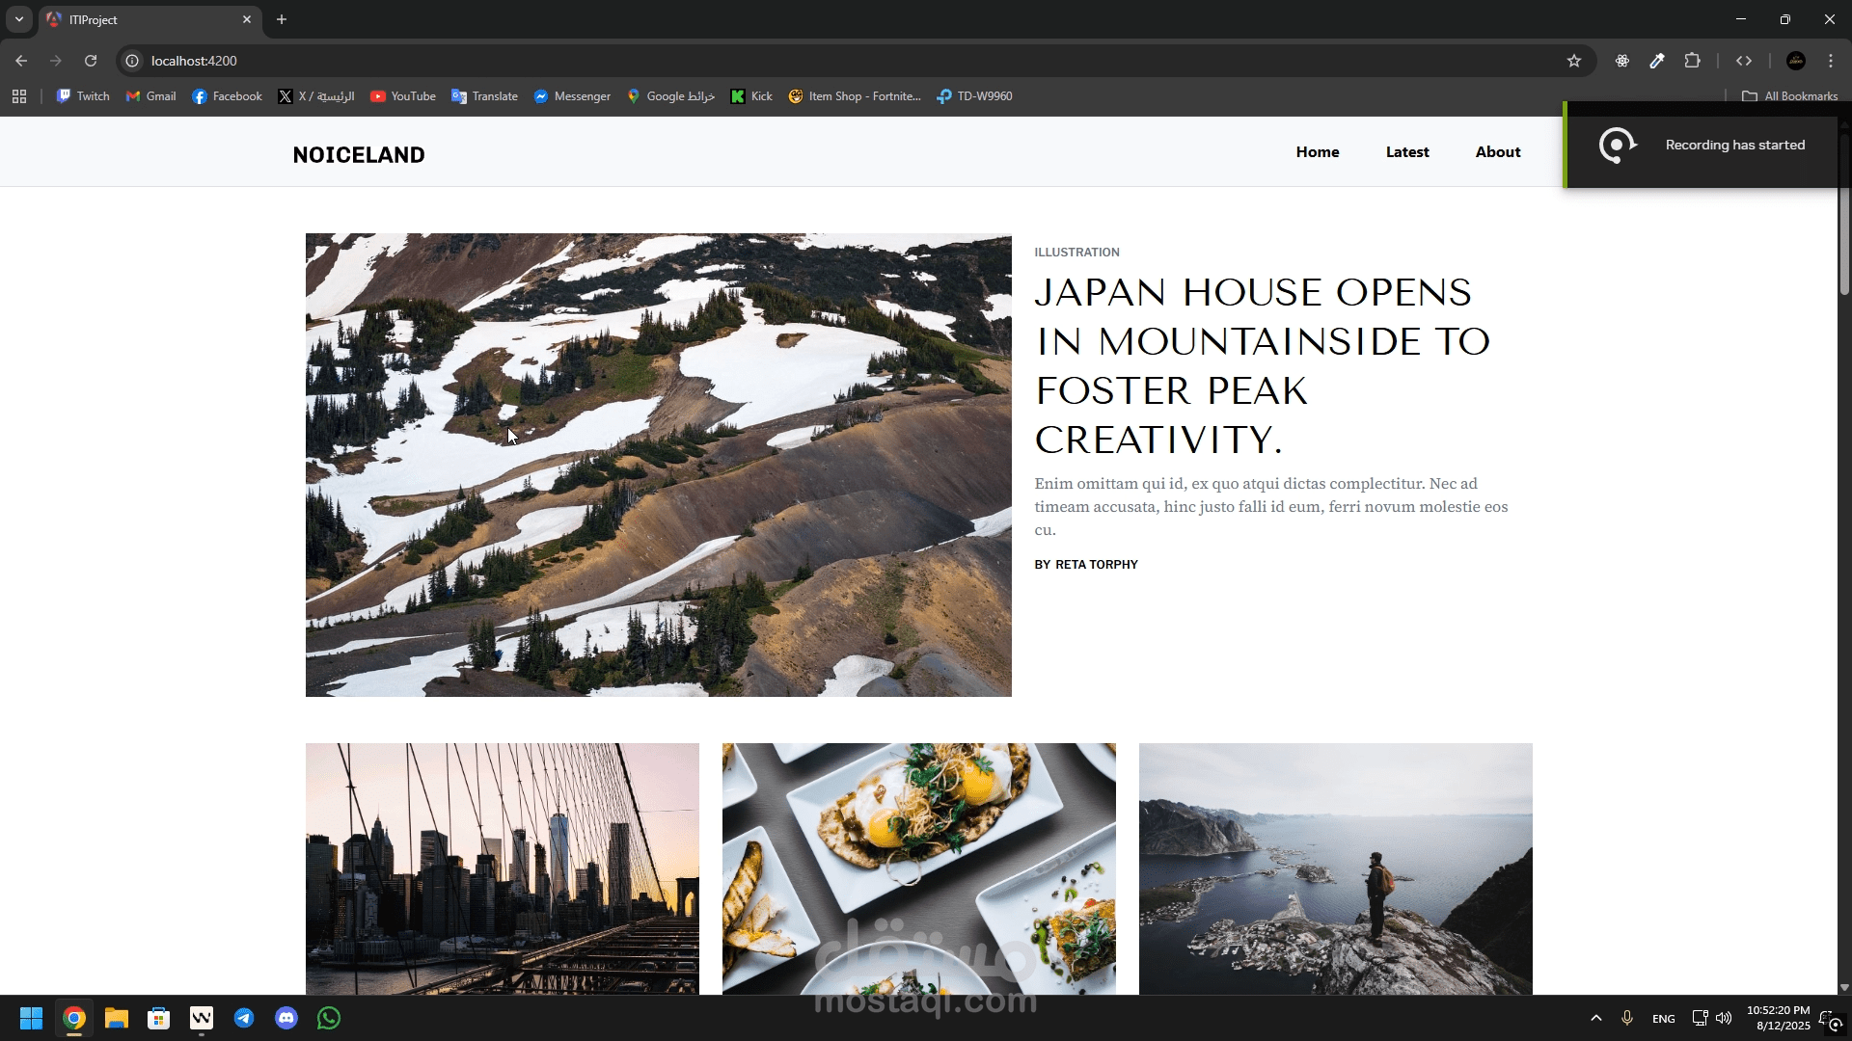Click the NOICELAND logo link
This screenshot has height=1041, width=1852.
coord(359,155)
